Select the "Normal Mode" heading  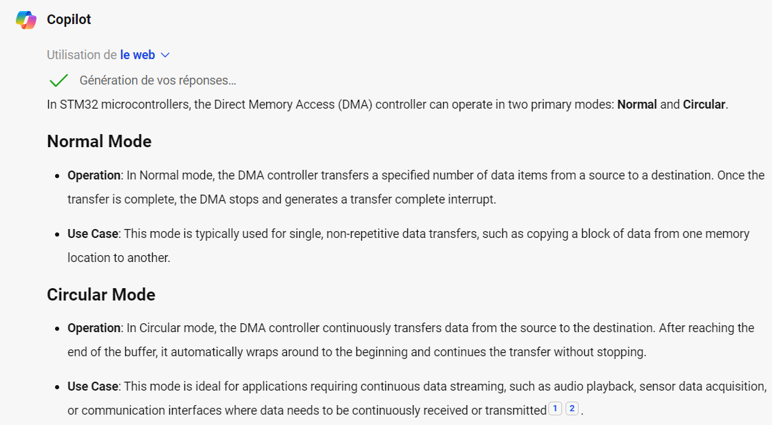tap(99, 142)
